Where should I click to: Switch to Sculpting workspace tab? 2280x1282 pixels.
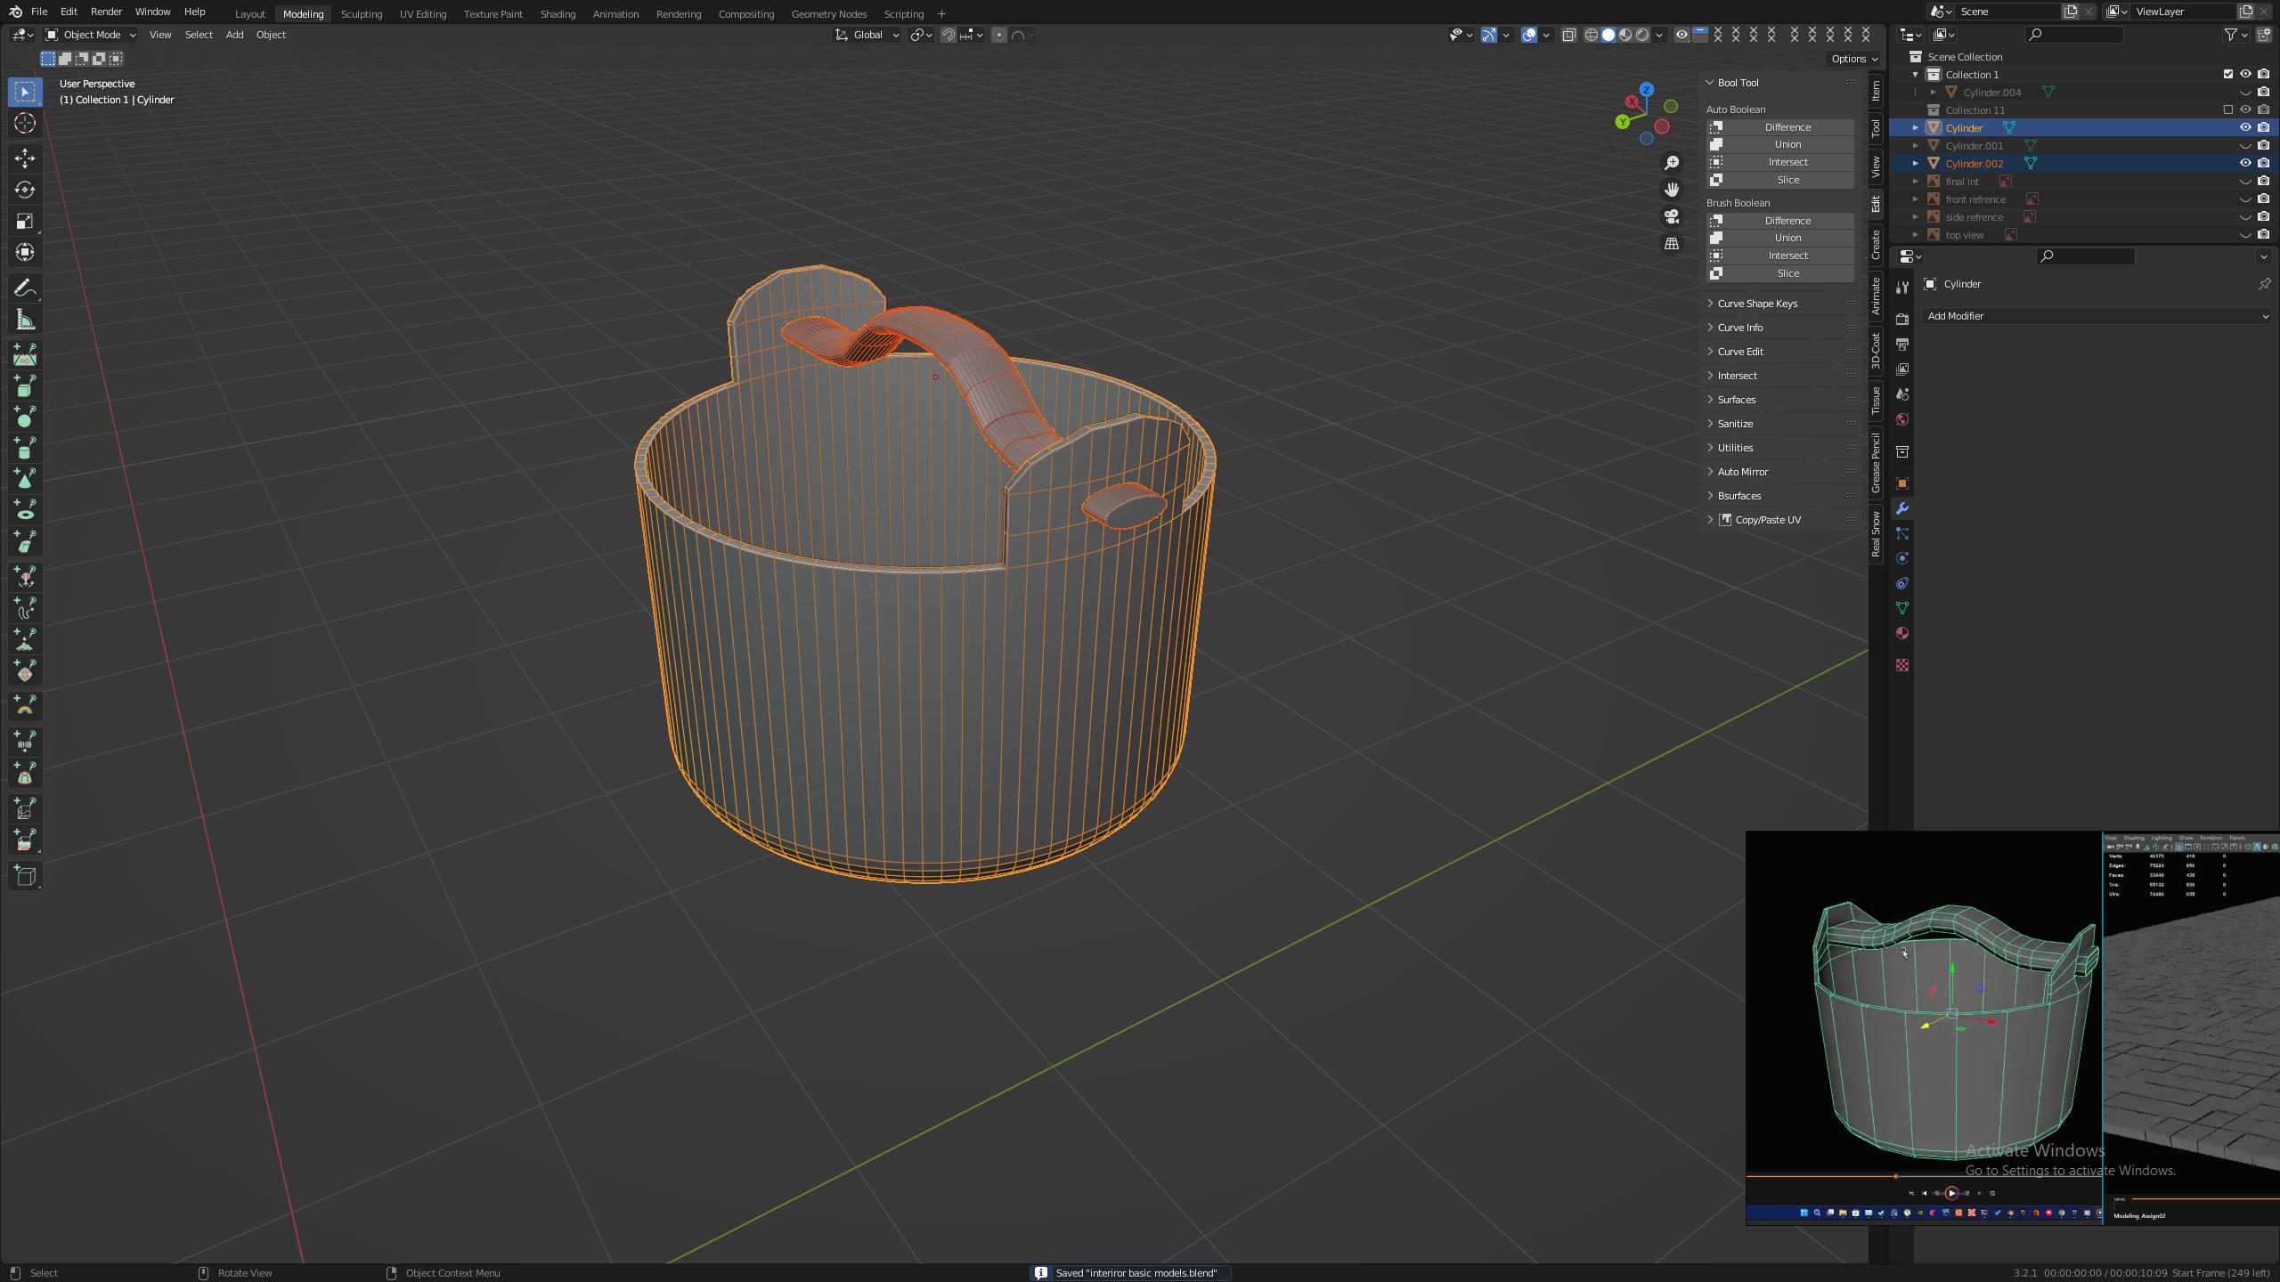point(362,14)
